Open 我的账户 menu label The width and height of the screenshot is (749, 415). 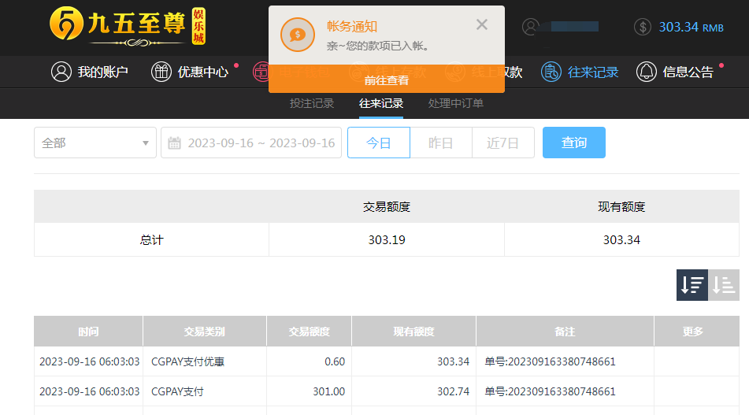102,72
